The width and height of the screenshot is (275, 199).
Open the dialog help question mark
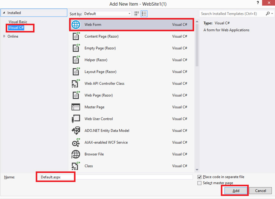258,3
